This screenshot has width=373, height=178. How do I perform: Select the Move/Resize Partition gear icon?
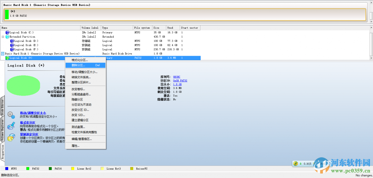11,115
